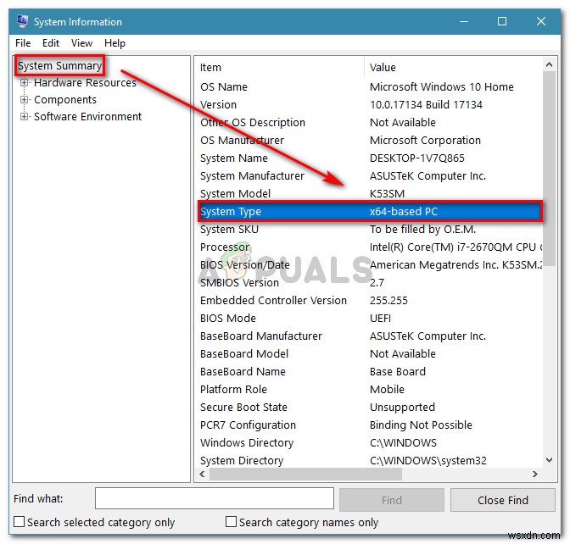This screenshot has height=544, width=570.
Task: Select the Hardware Resources category
Action: (85, 83)
